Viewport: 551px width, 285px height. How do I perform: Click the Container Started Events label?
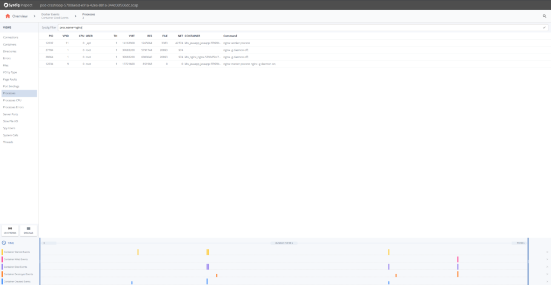(17, 252)
